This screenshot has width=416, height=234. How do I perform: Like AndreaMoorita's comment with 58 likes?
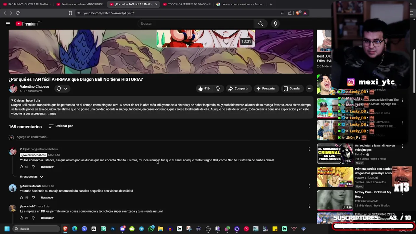click(x=22, y=198)
